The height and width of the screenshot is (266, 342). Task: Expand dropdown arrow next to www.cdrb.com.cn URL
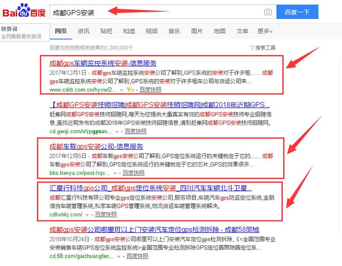click(121, 90)
